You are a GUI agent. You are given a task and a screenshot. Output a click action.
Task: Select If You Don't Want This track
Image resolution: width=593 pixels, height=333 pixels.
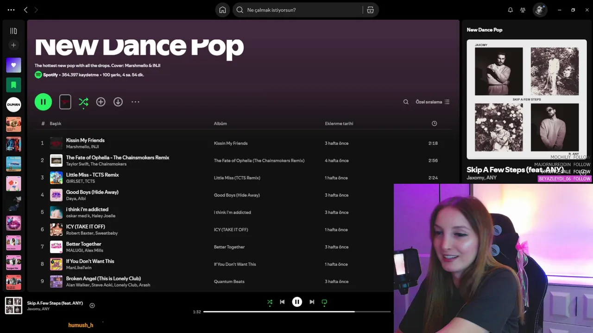pos(90,261)
